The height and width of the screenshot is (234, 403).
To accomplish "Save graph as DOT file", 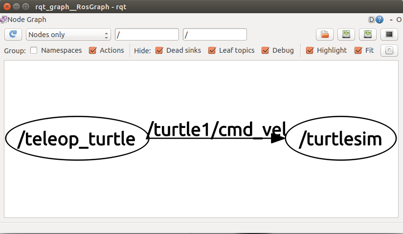I will (346, 34).
